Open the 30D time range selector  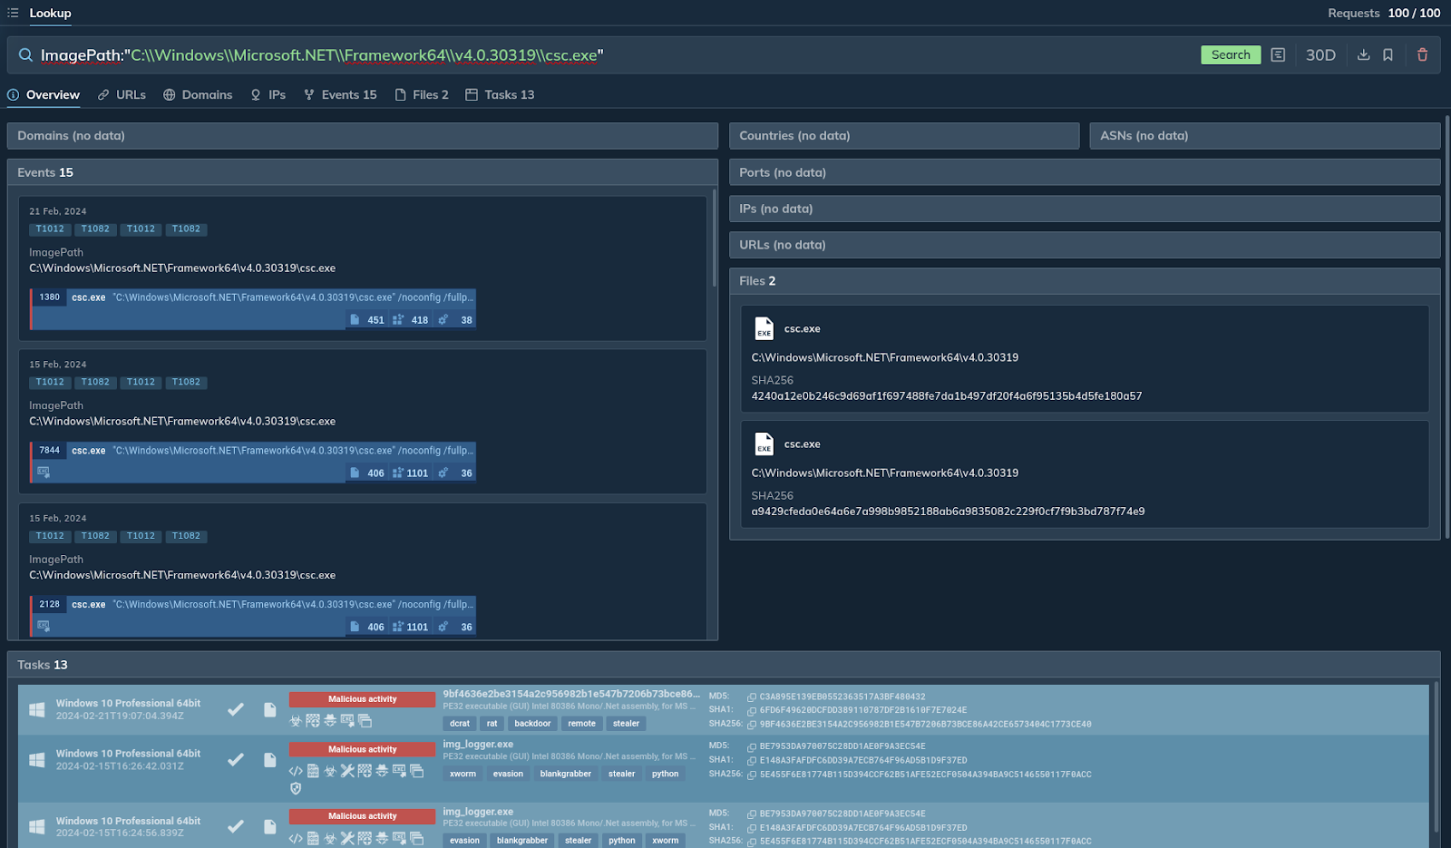coord(1320,55)
